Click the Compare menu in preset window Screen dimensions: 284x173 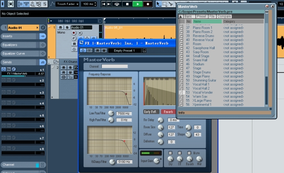click(224, 17)
